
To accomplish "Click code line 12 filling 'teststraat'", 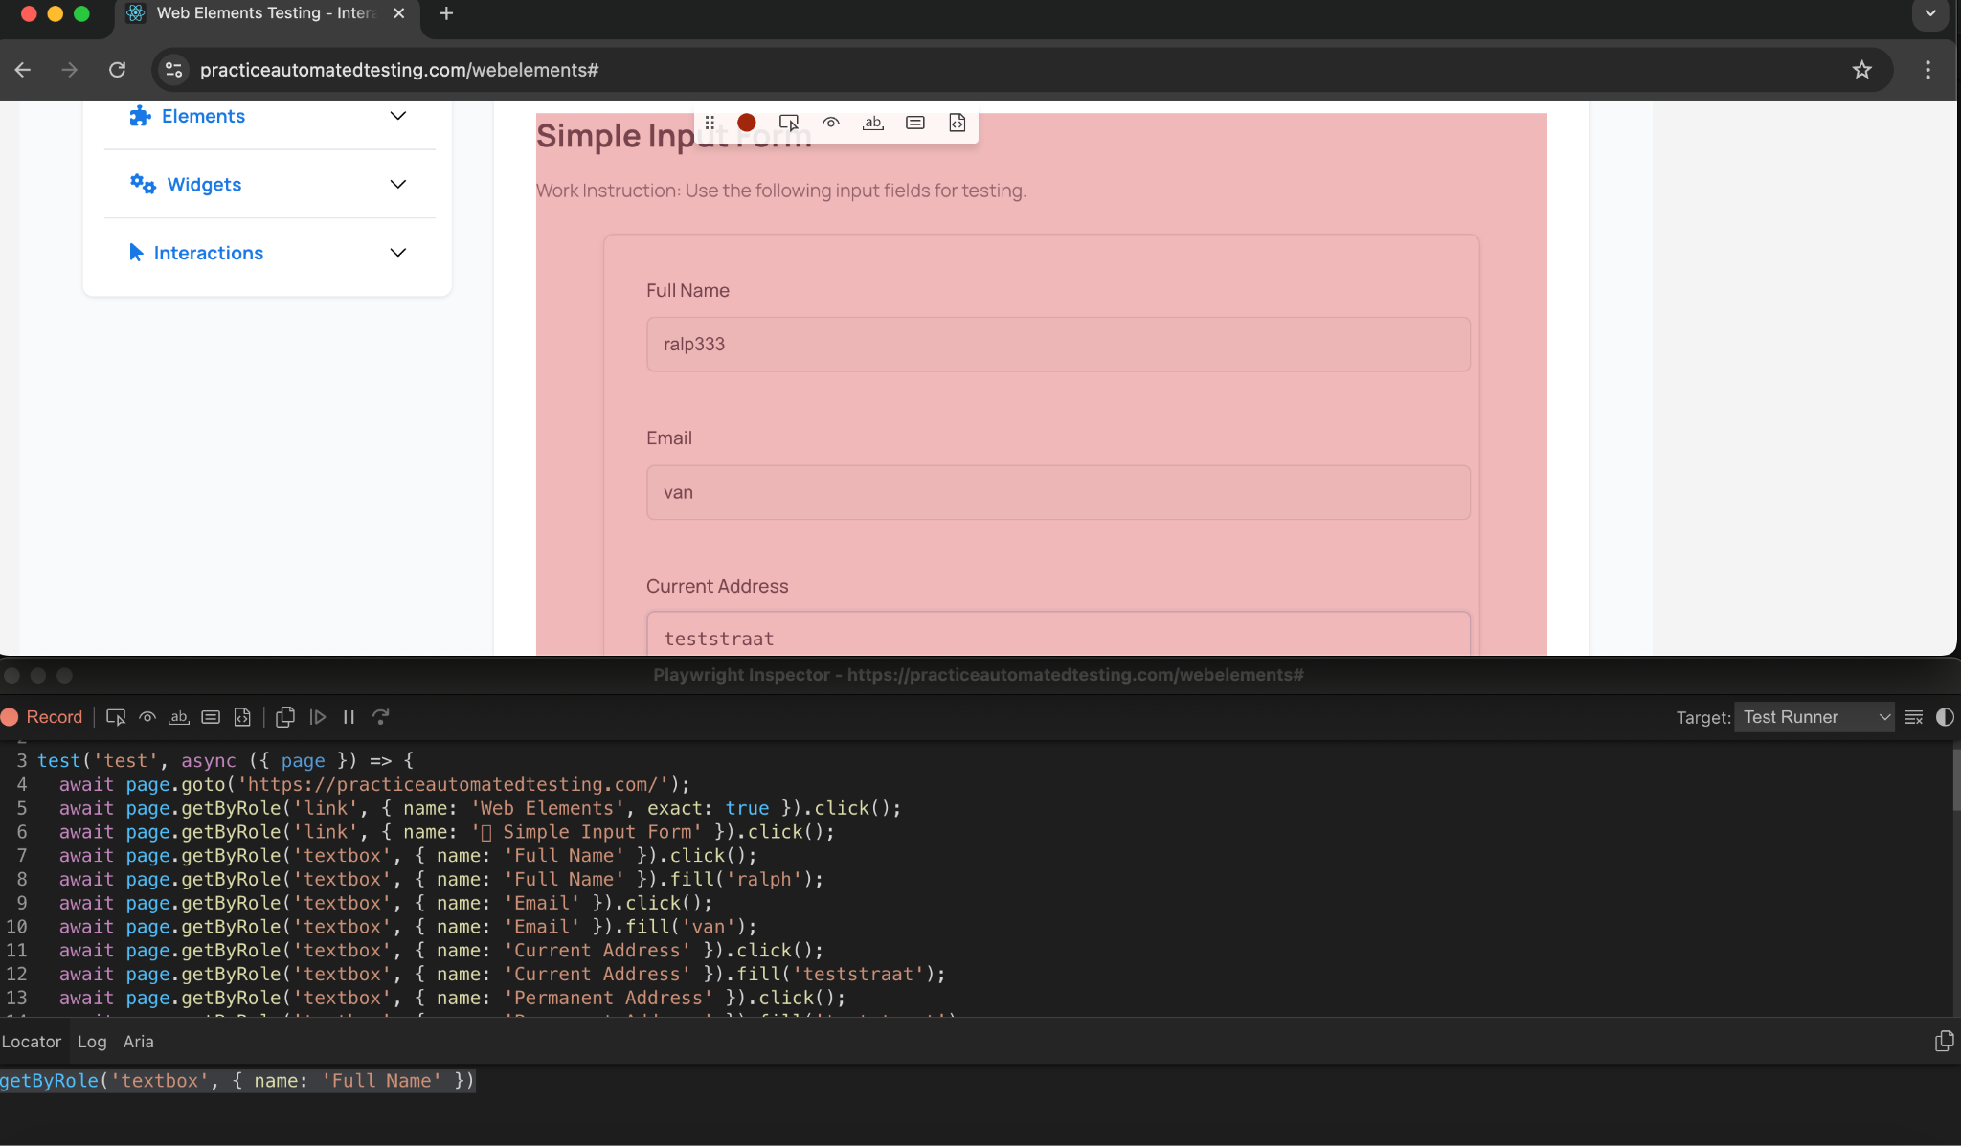I will [502, 974].
